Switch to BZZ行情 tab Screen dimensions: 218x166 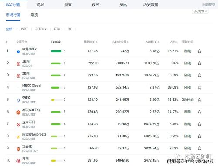click(13, 4)
